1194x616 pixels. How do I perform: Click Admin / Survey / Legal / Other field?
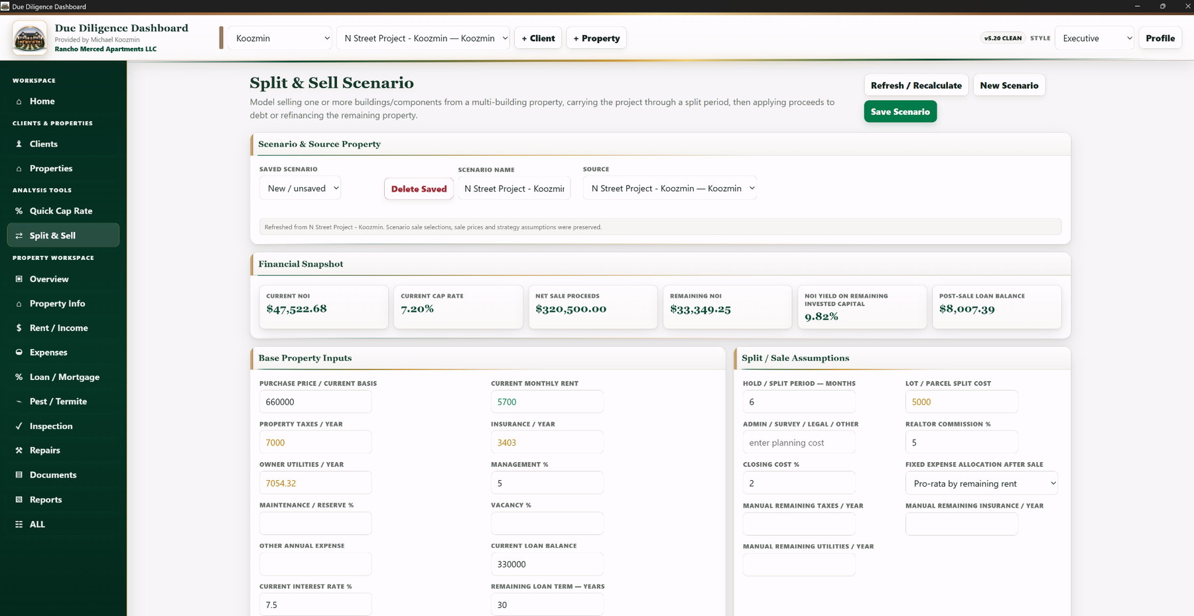pyautogui.click(x=799, y=442)
